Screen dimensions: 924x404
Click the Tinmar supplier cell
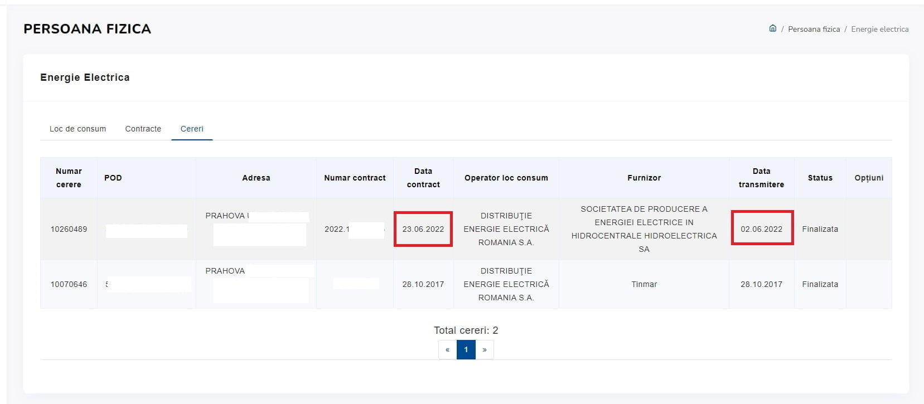click(644, 284)
